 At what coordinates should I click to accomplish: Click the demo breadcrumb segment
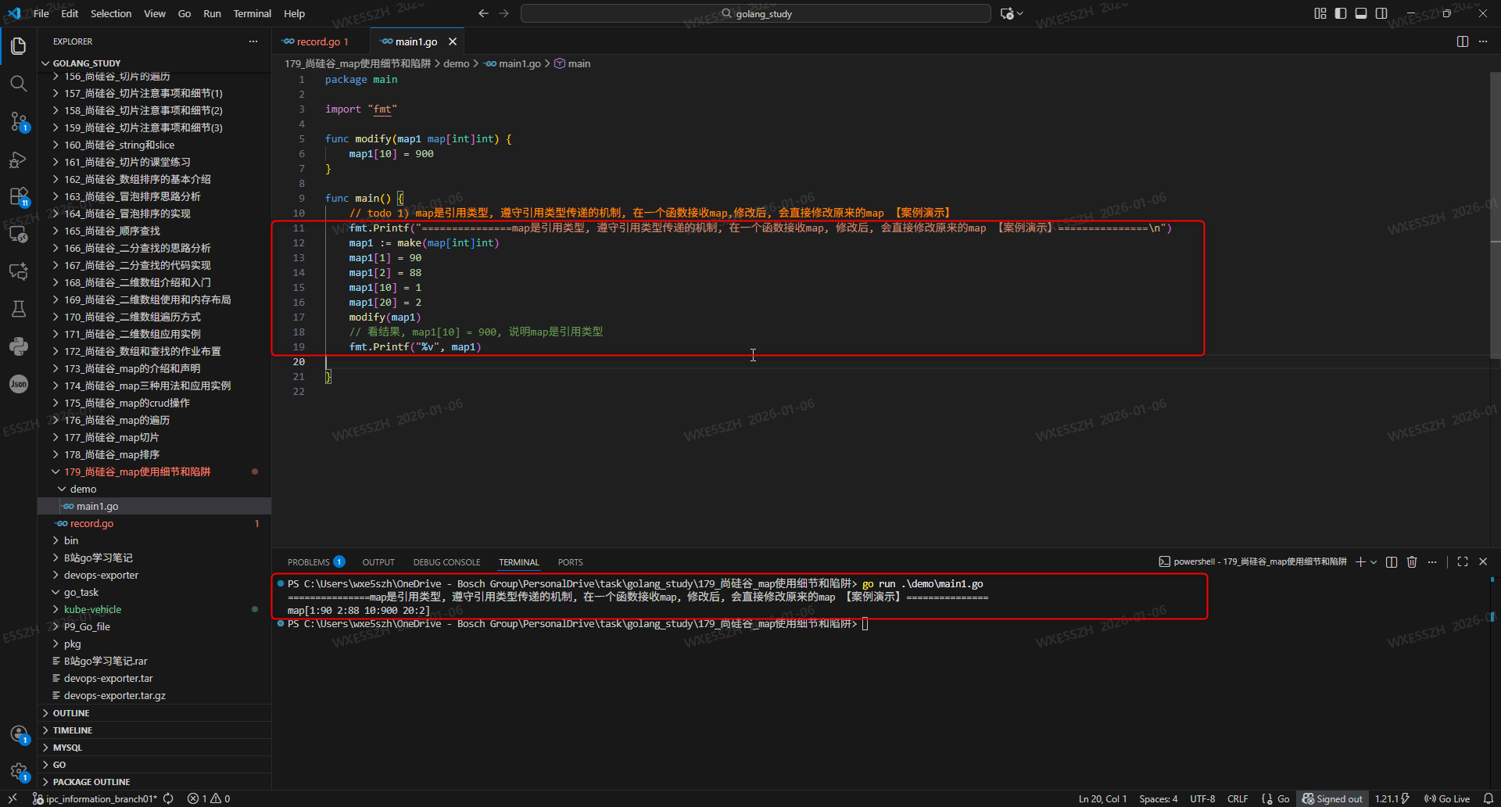(x=457, y=64)
